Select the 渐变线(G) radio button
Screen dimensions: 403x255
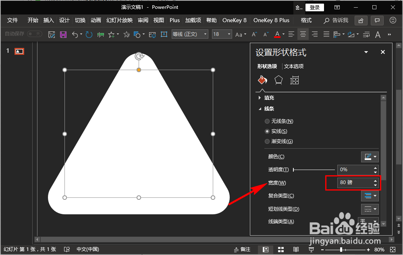click(x=267, y=141)
